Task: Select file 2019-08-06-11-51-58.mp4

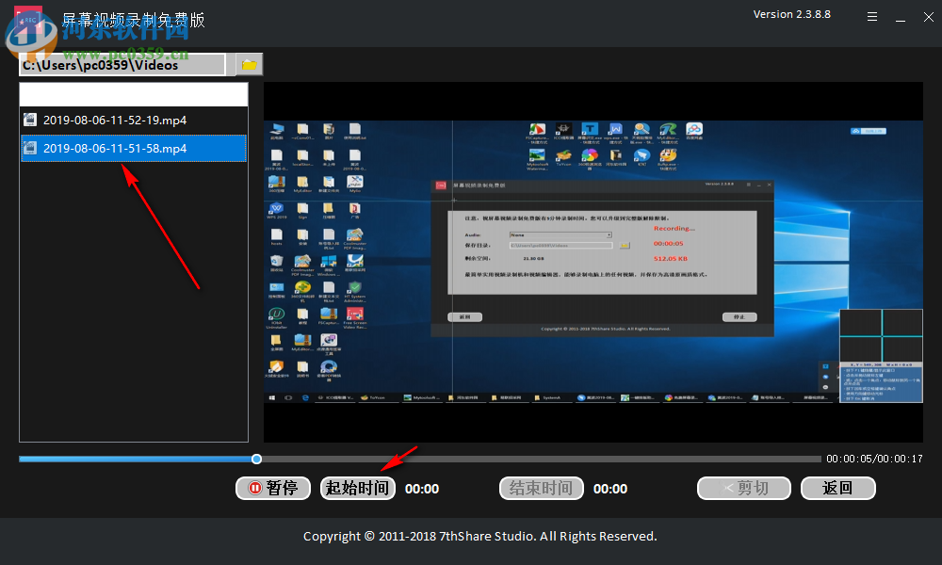Action: coord(134,148)
